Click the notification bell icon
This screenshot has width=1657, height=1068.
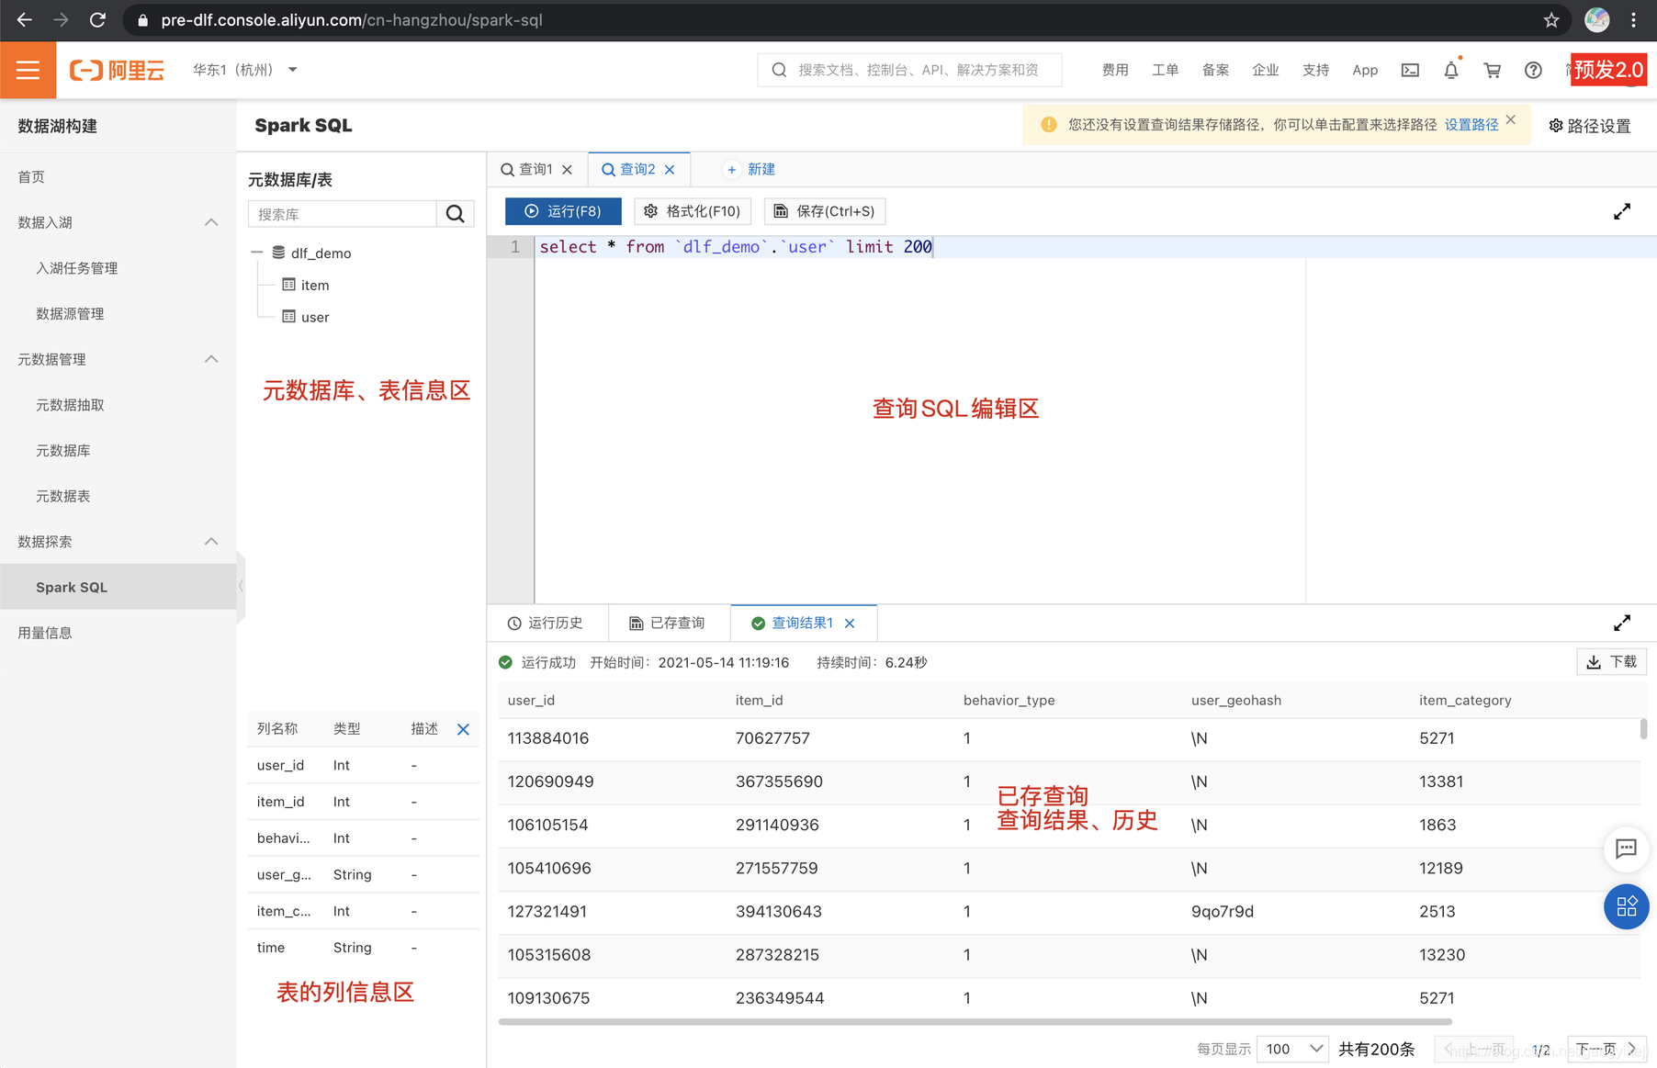(x=1450, y=70)
